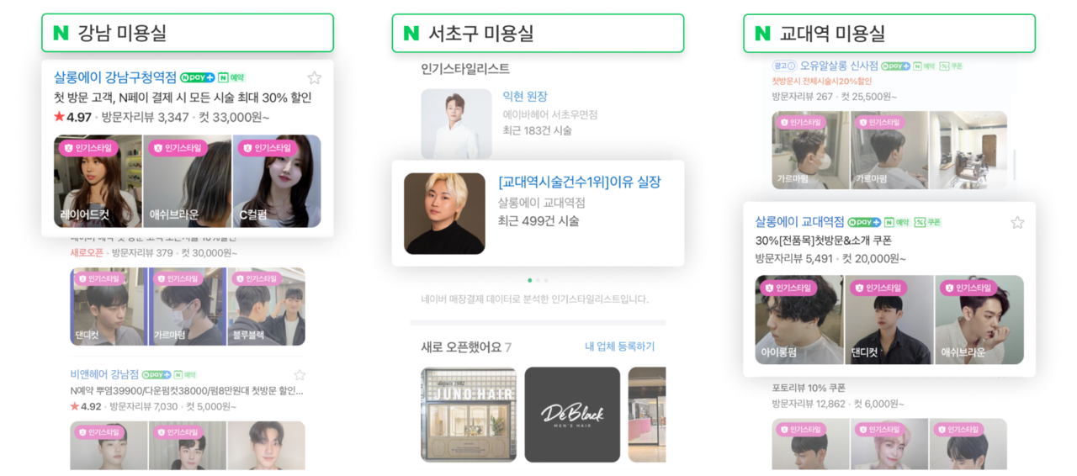Click the 예약 badge on 살롱에이 교대역점
The height and width of the screenshot is (476, 1077).
897,223
